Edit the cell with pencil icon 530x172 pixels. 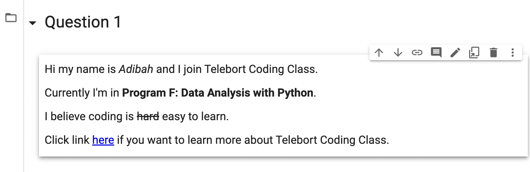[x=455, y=53]
